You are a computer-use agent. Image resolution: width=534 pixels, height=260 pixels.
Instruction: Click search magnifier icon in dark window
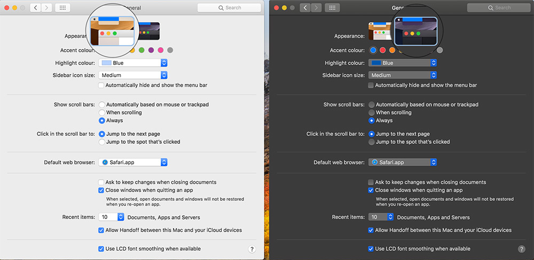pos(491,8)
